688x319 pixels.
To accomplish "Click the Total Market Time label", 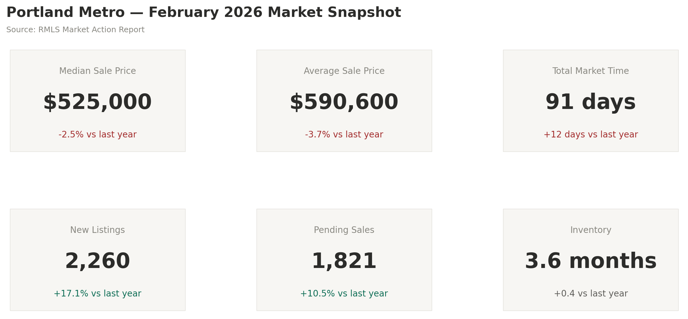I will [591, 71].
